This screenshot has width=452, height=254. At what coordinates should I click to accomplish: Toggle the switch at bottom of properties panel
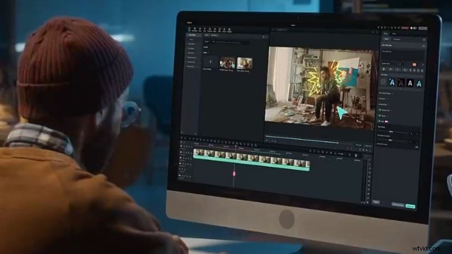[x=415, y=147]
